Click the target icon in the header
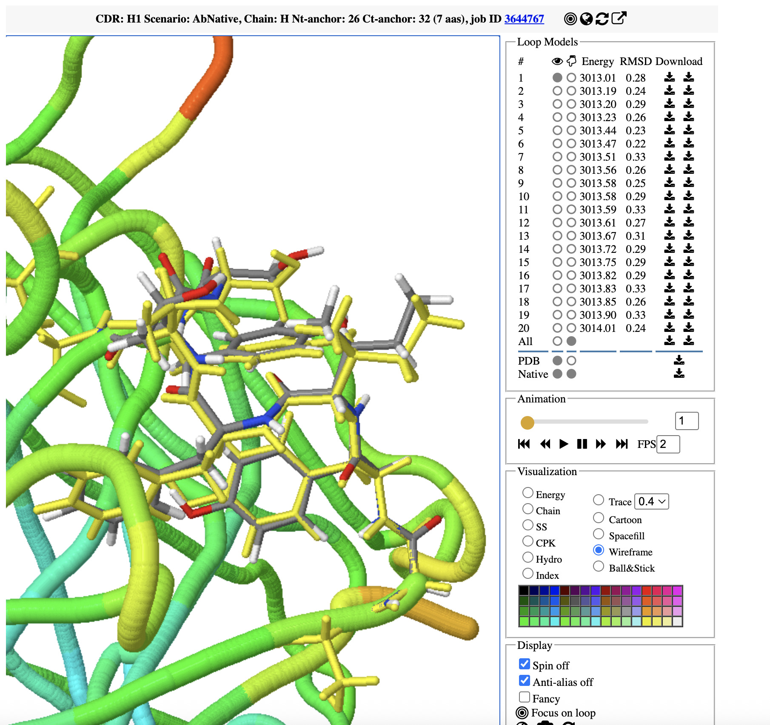Viewport: 770px width, 725px height. point(570,19)
